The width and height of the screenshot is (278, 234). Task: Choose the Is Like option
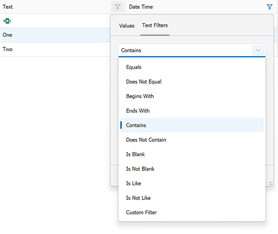(x=192, y=183)
